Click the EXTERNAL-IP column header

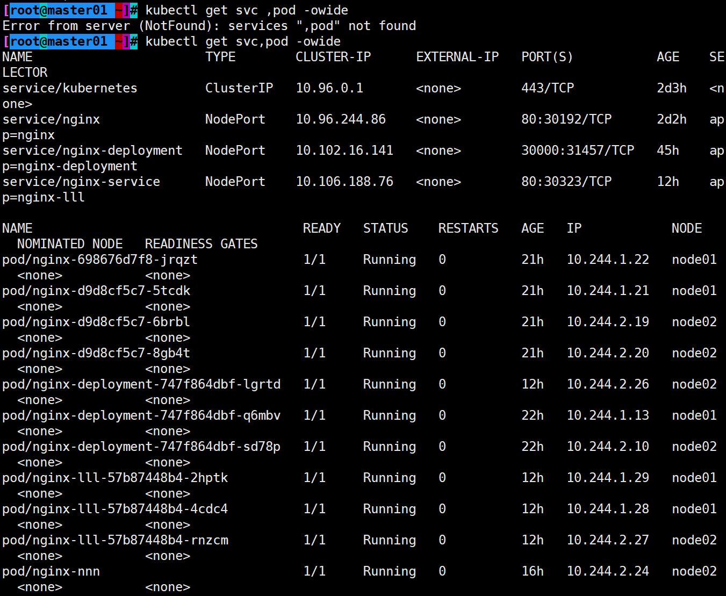[x=457, y=57]
